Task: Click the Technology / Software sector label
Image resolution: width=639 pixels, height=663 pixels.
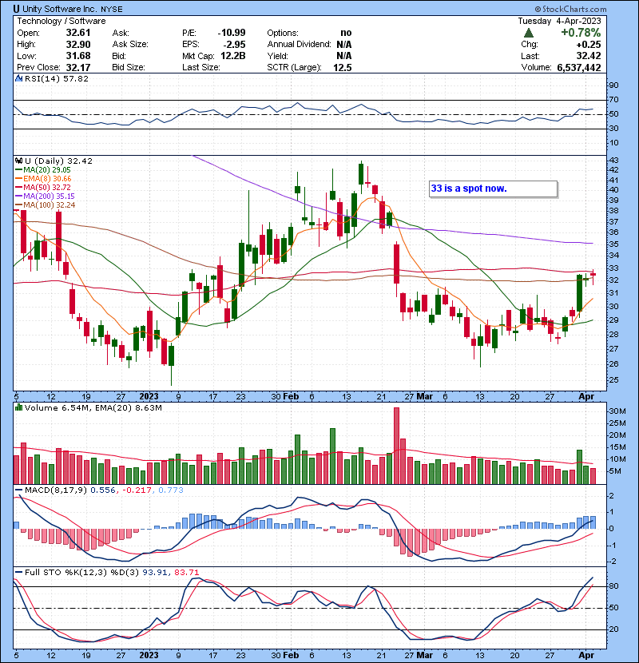Action: pyautogui.click(x=62, y=21)
